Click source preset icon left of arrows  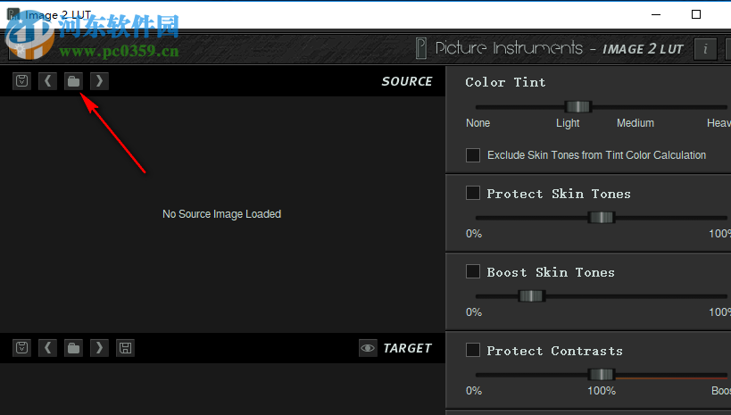22,81
